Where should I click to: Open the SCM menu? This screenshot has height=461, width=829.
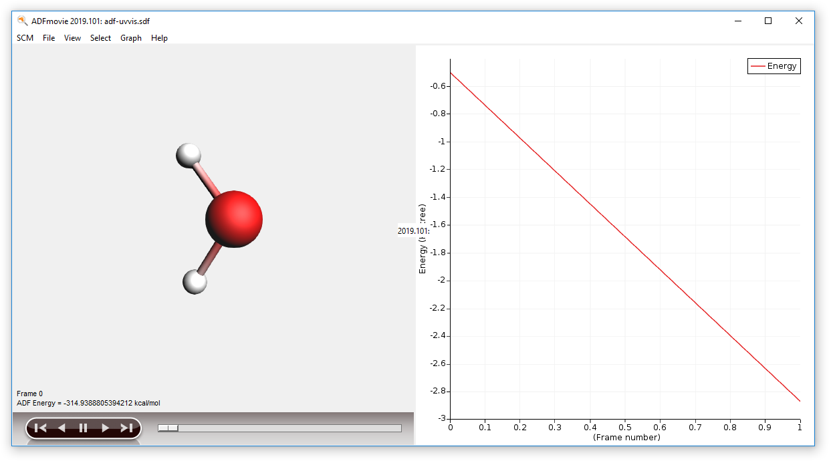click(x=24, y=38)
